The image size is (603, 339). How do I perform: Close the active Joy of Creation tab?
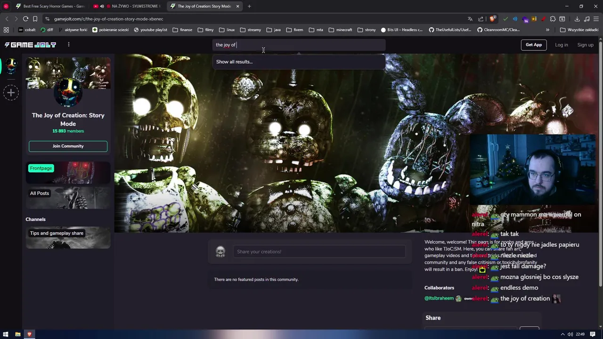tap(237, 6)
